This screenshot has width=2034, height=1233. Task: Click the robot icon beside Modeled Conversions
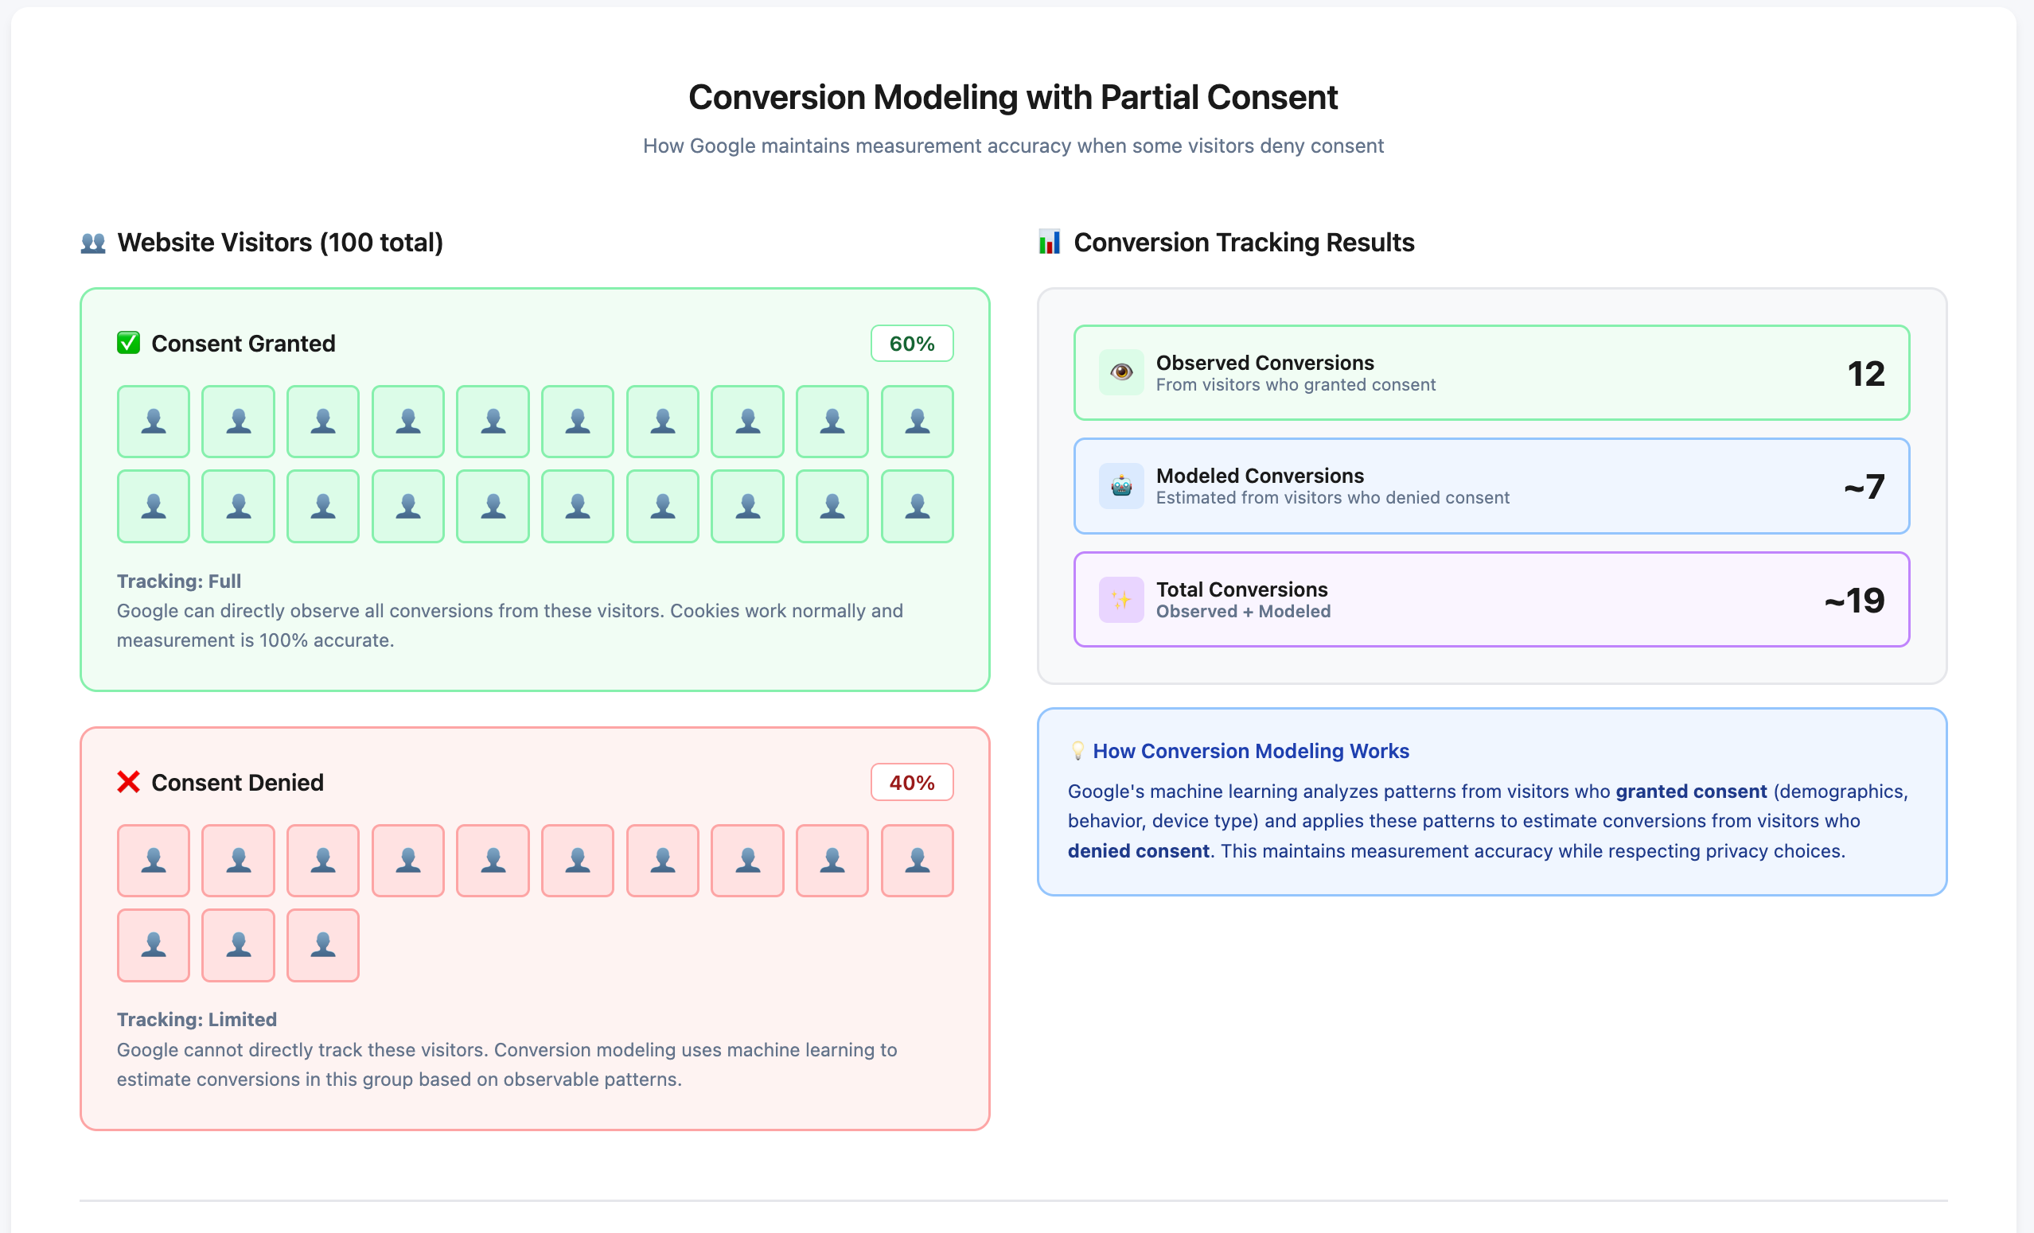[1120, 486]
